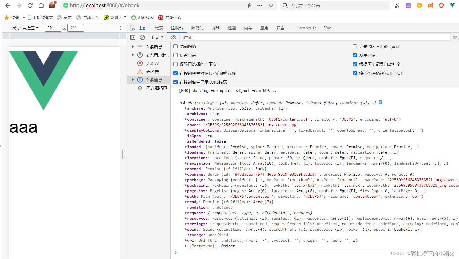The image size is (459, 259).
Task: Expand the address bar dropdown chevron
Action: 271,6
